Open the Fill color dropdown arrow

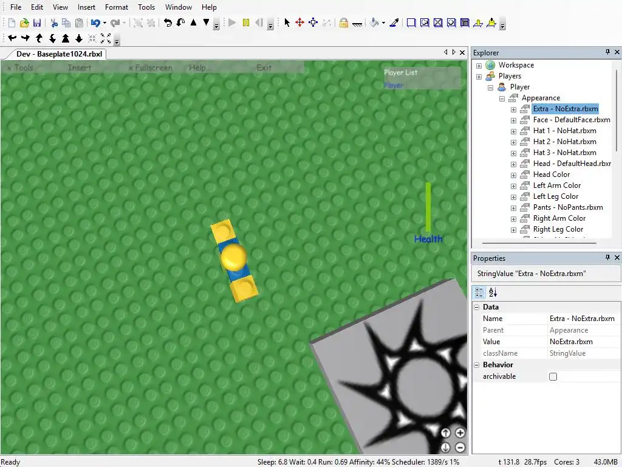(x=384, y=22)
